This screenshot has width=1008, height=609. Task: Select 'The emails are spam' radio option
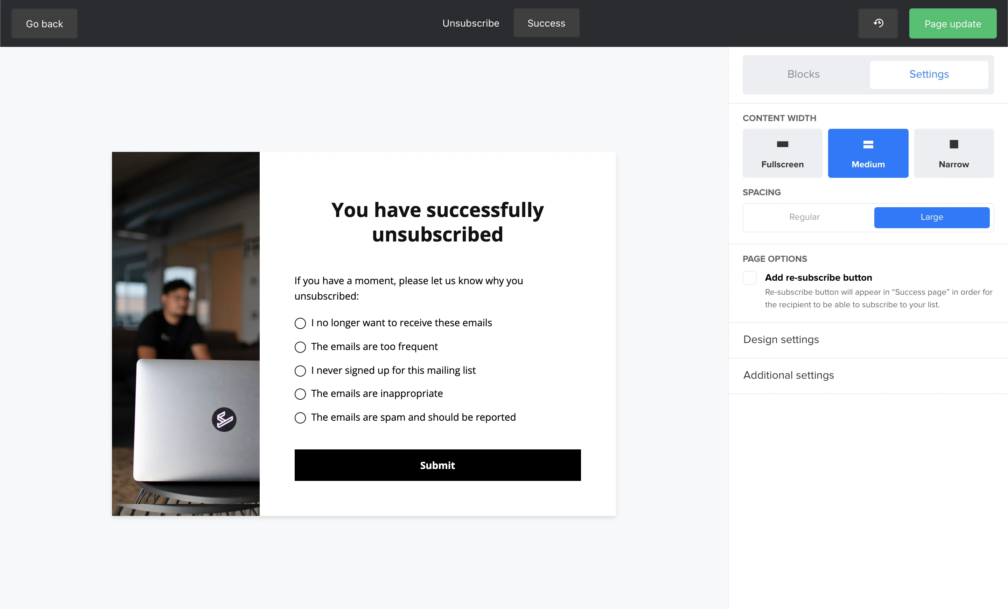(300, 418)
